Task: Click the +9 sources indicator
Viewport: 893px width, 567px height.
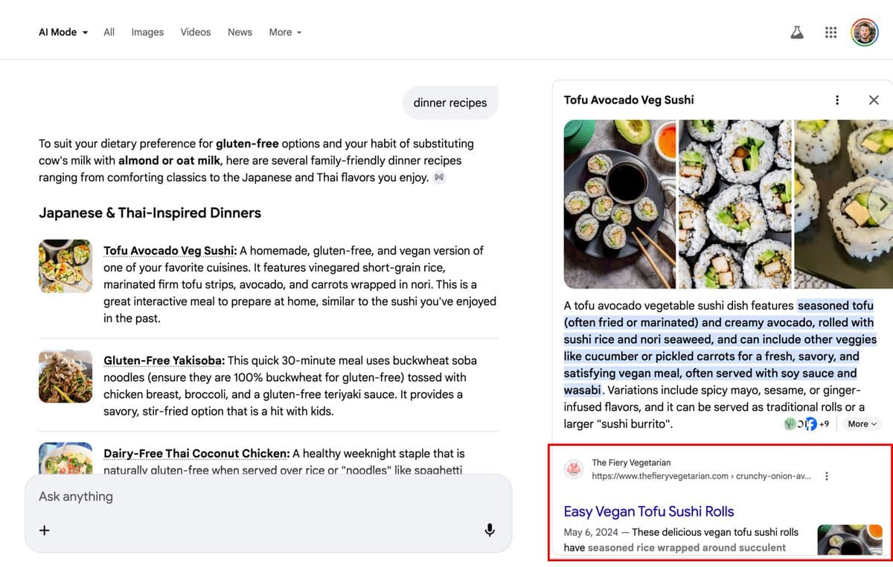Action: tap(823, 423)
